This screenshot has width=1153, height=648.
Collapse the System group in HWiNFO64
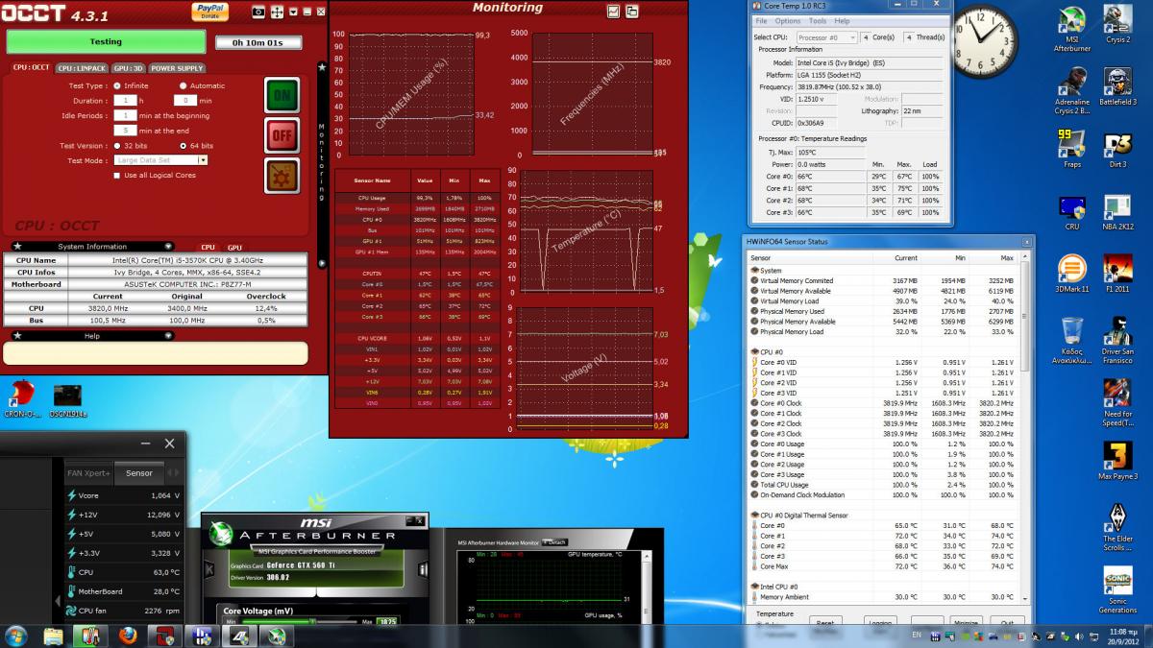tap(754, 271)
